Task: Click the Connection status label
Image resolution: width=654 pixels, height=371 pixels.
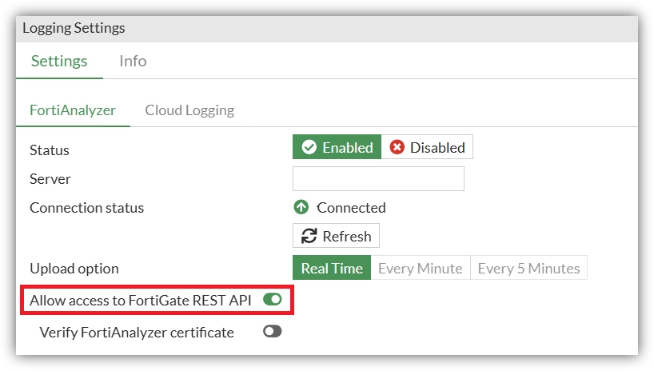Action: (x=87, y=208)
